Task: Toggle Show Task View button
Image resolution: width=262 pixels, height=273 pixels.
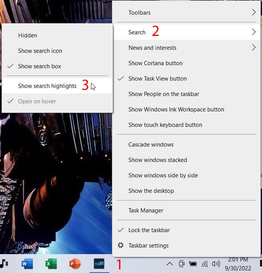Action: tap(157, 79)
